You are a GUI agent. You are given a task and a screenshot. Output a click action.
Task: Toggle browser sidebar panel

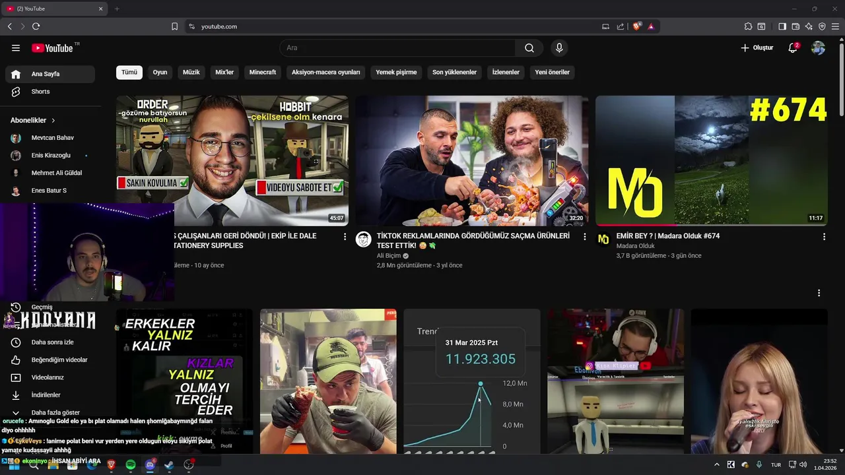pos(782,26)
